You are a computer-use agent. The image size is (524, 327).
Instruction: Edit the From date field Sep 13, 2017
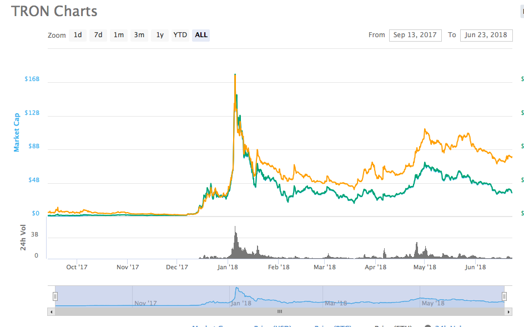tap(415, 35)
